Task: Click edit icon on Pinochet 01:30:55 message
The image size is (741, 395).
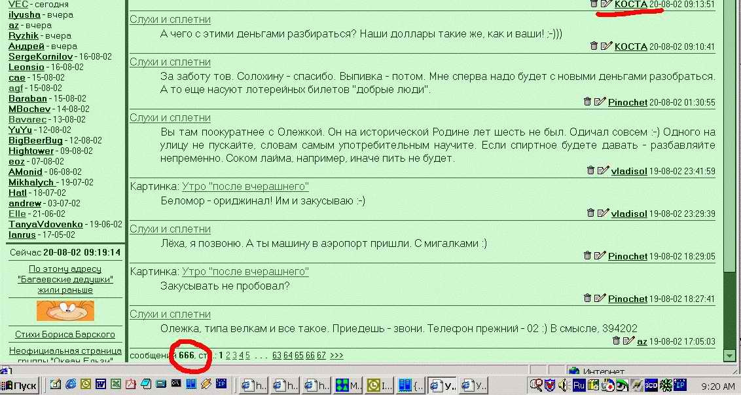Action: pos(600,102)
